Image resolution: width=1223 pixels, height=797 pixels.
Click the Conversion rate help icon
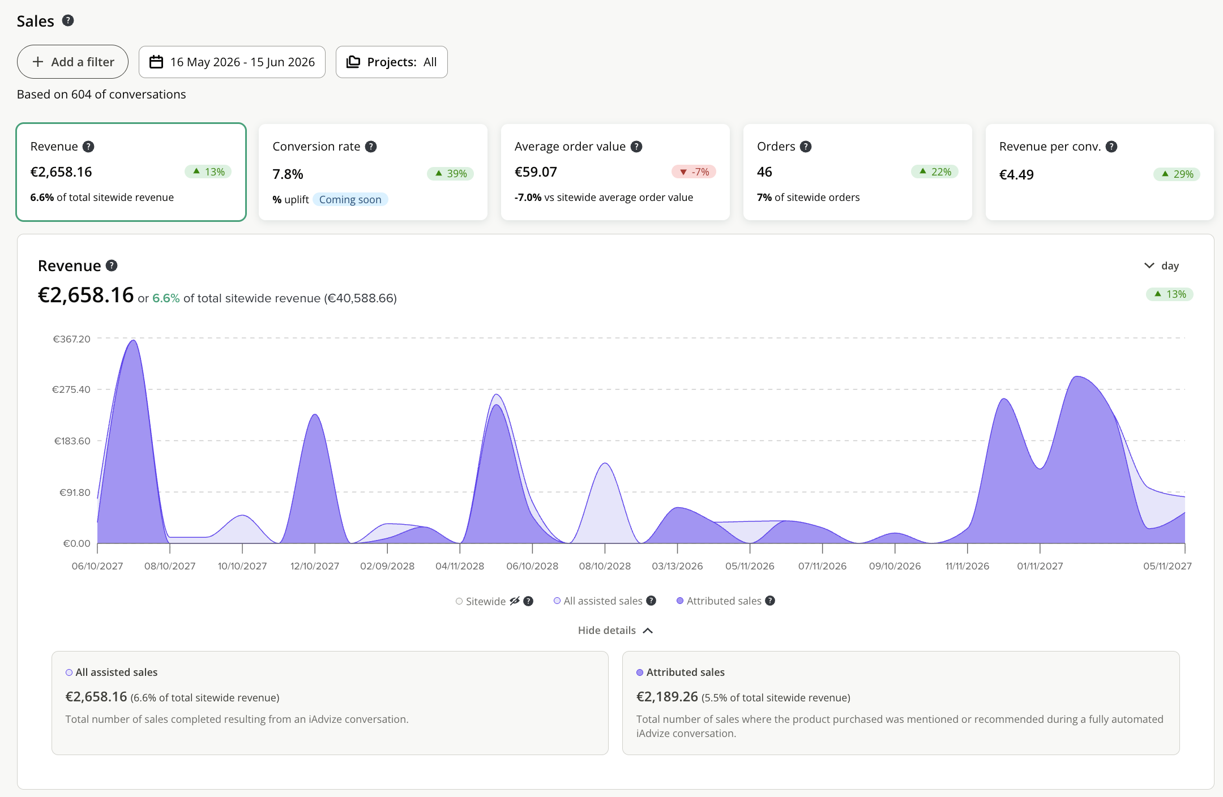tap(371, 147)
